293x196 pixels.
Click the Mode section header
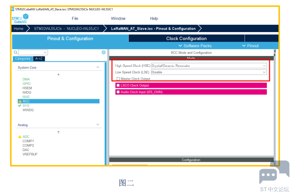[x=191, y=58]
